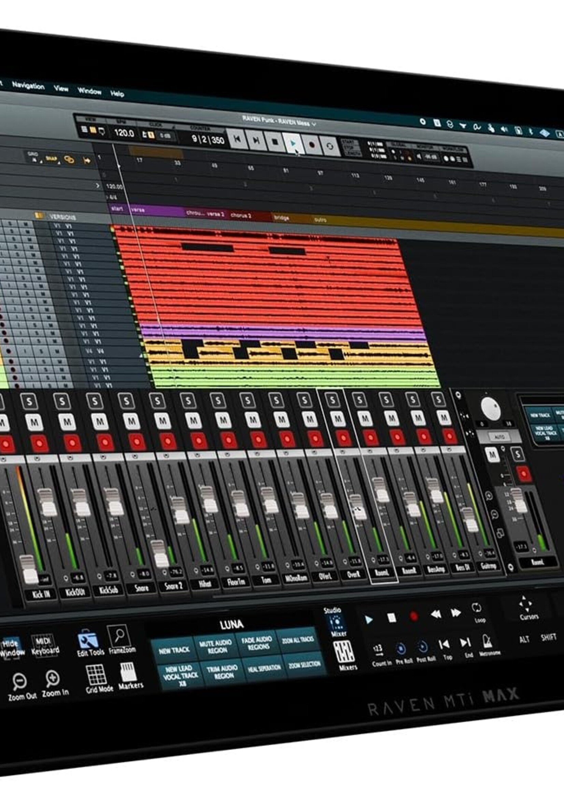Click the MUTE AUDIO REGION button
Viewport: 564px width, 790px height.
tap(216, 647)
